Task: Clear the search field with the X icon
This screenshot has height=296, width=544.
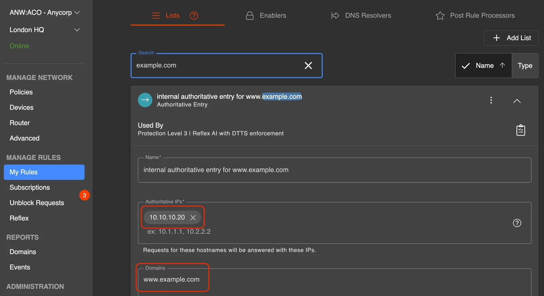Action: (x=308, y=65)
